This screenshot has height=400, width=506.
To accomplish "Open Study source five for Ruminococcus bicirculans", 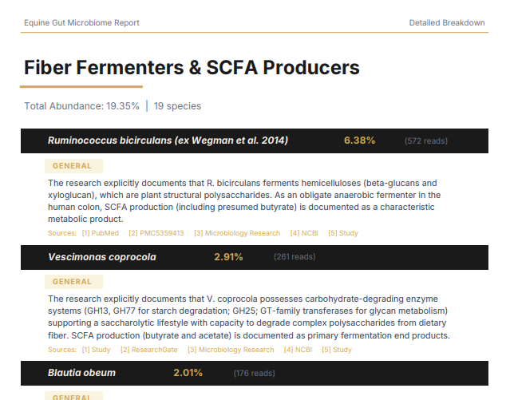I will click(x=343, y=233).
